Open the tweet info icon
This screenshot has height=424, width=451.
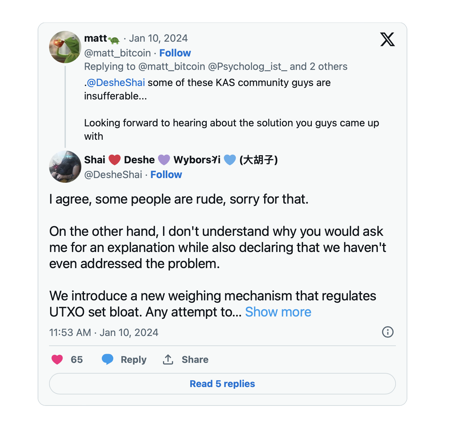pyautogui.click(x=387, y=332)
